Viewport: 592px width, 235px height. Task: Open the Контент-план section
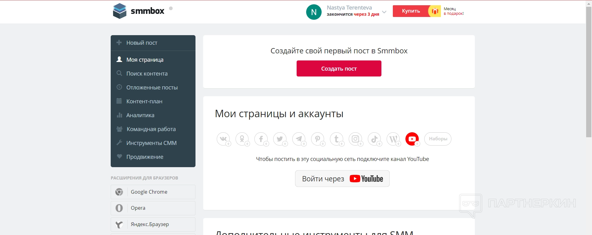[153, 101]
